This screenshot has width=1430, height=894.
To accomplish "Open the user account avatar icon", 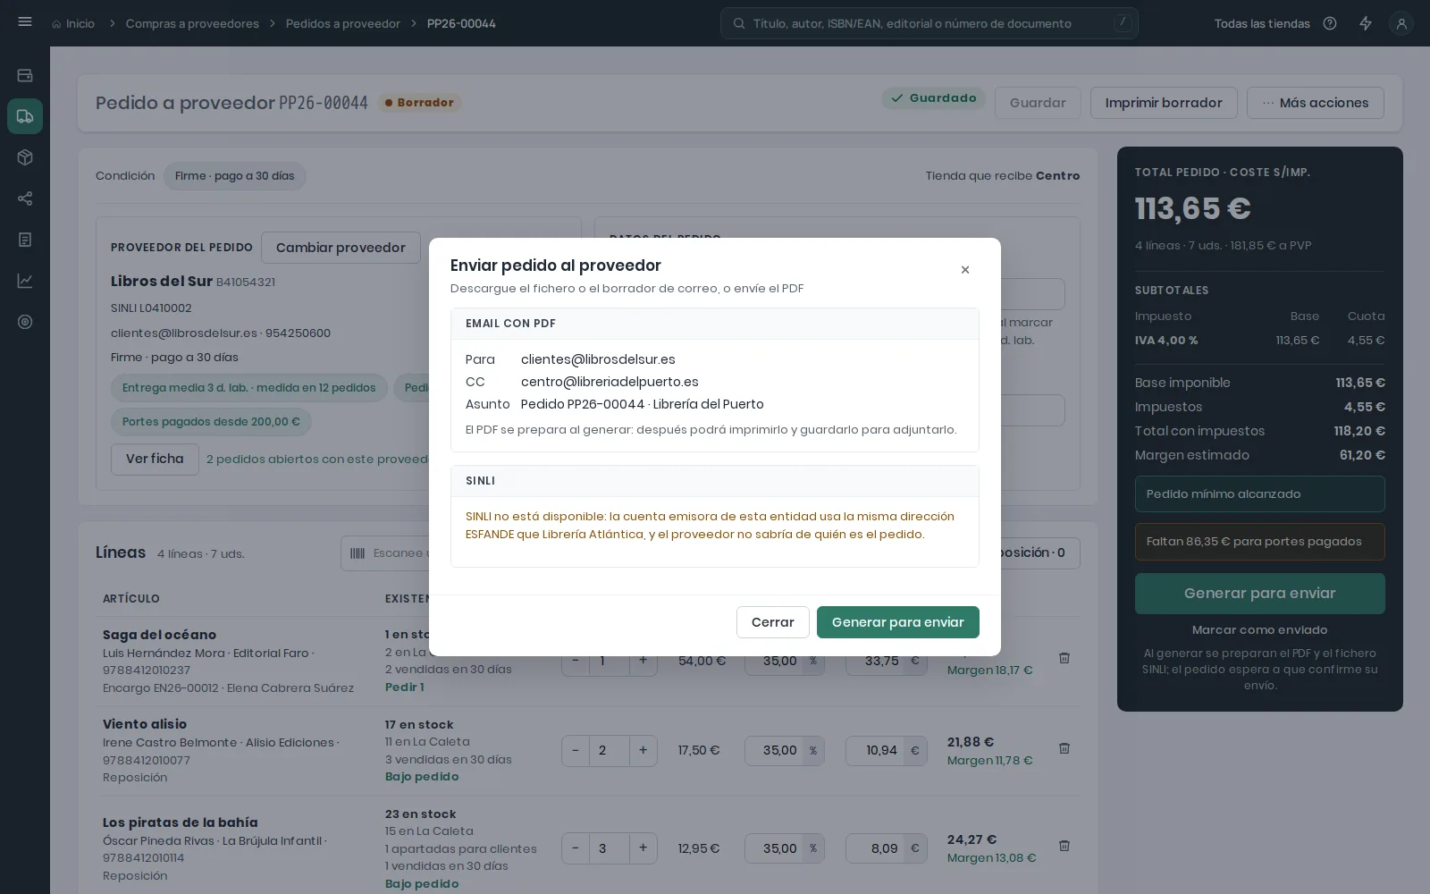I will (1401, 24).
